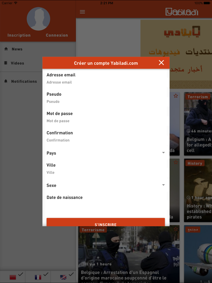
Task: Select the home icon beside News
Action: 6,49
